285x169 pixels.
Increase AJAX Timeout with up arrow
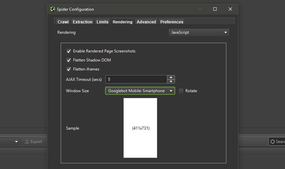tap(171, 77)
